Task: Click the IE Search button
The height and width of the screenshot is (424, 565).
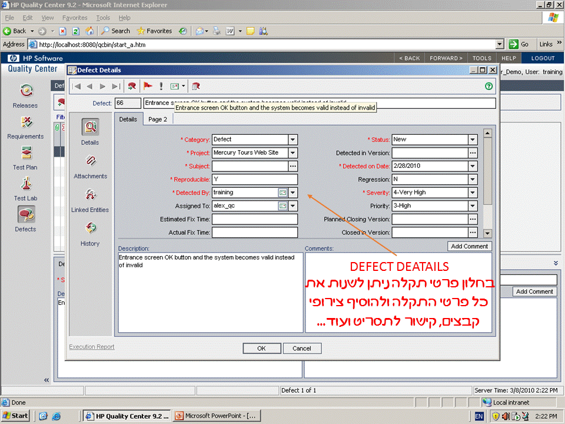Action: (116, 31)
